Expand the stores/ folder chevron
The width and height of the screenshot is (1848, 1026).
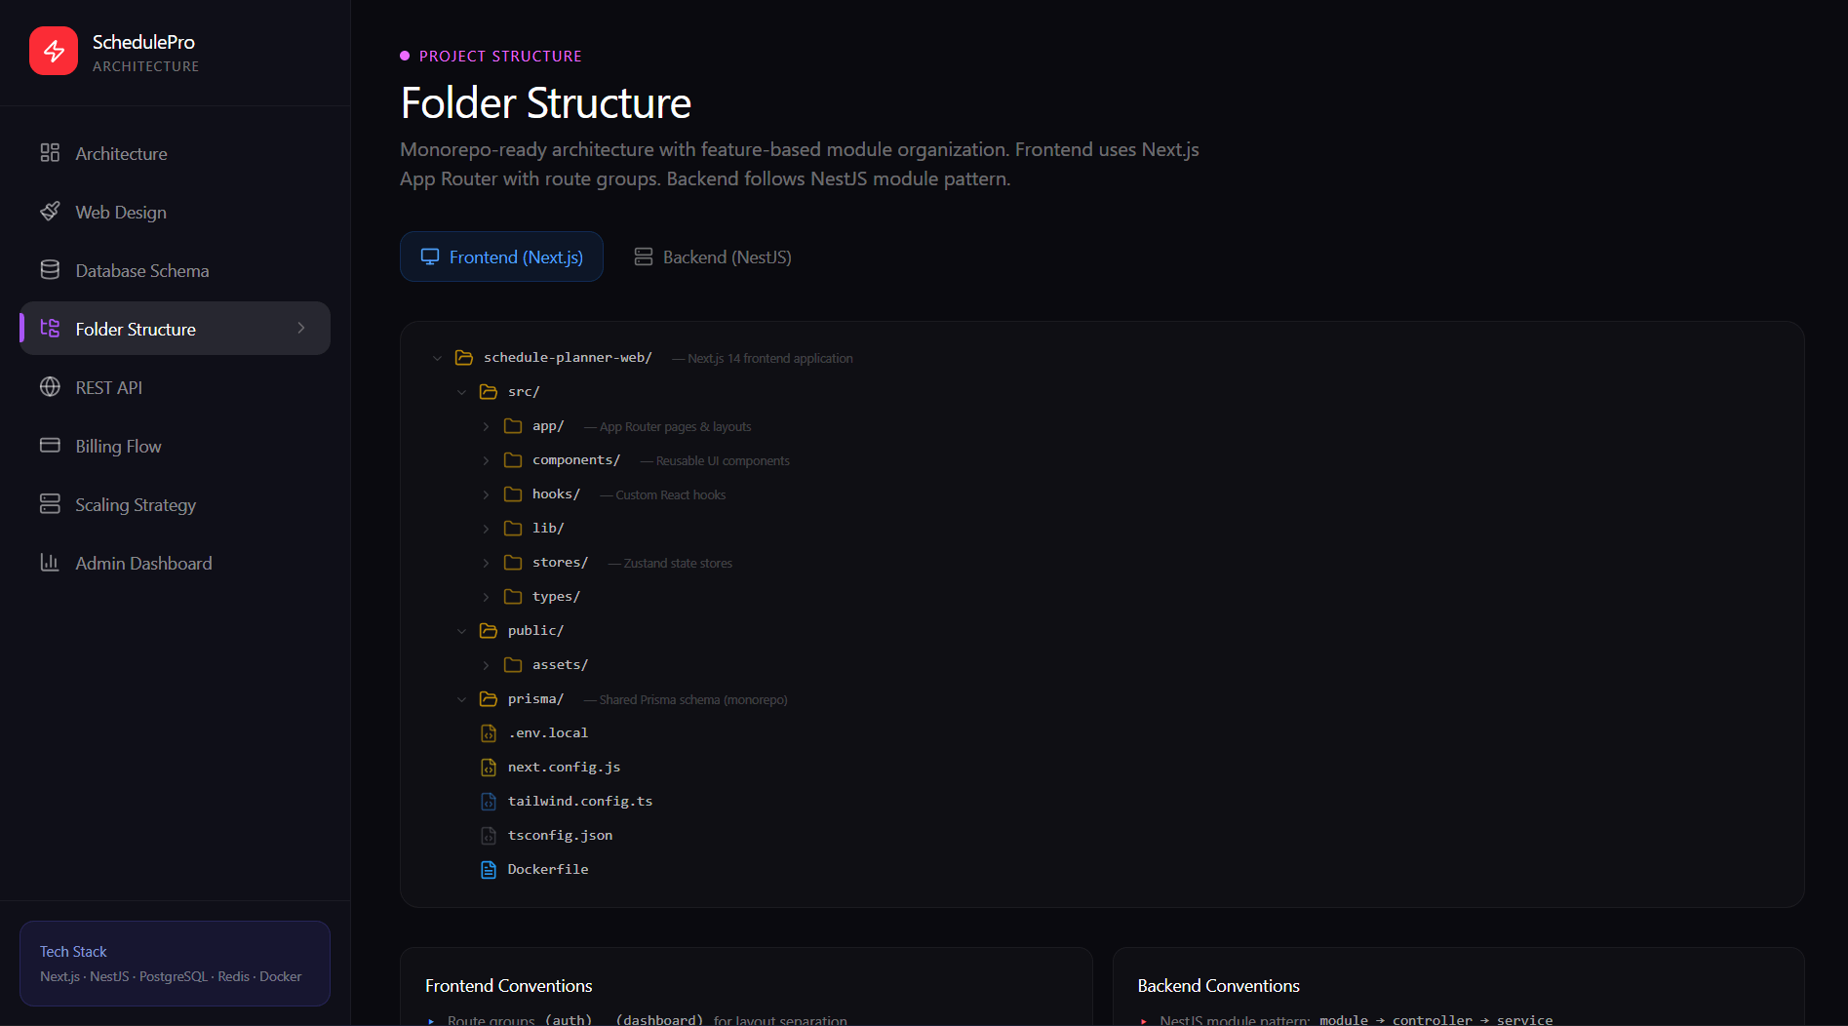(486, 563)
